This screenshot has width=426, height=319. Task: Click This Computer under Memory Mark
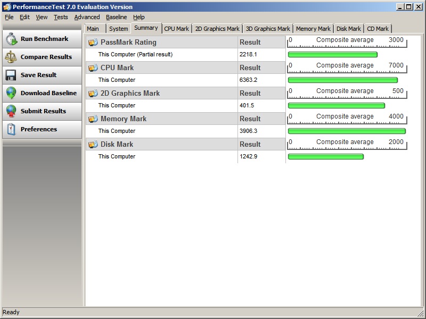[117, 131]
